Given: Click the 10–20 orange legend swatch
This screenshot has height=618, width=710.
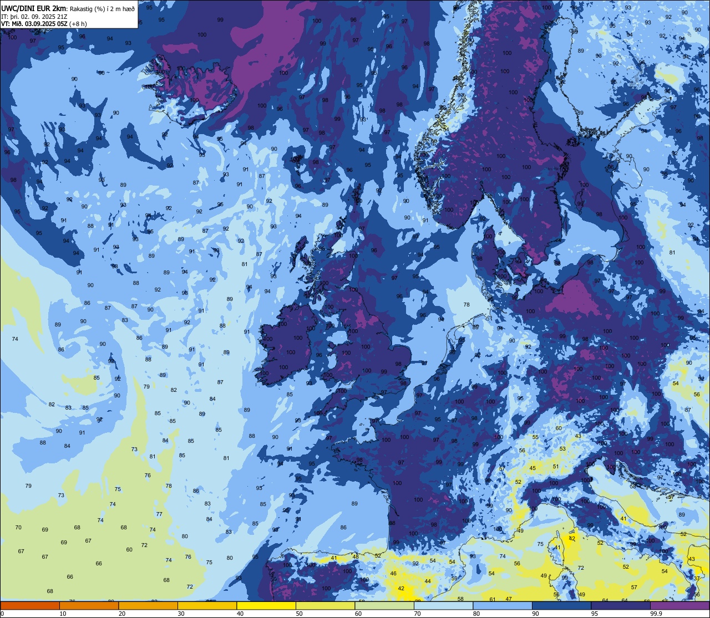Looking at the screenshot, I should pos(89,606).
